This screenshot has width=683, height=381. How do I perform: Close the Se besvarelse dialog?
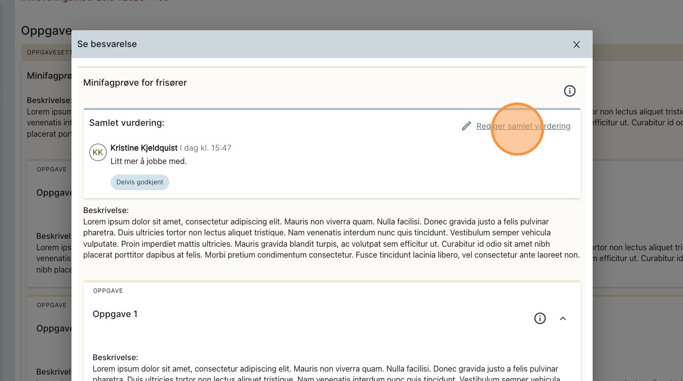point(576,45)
